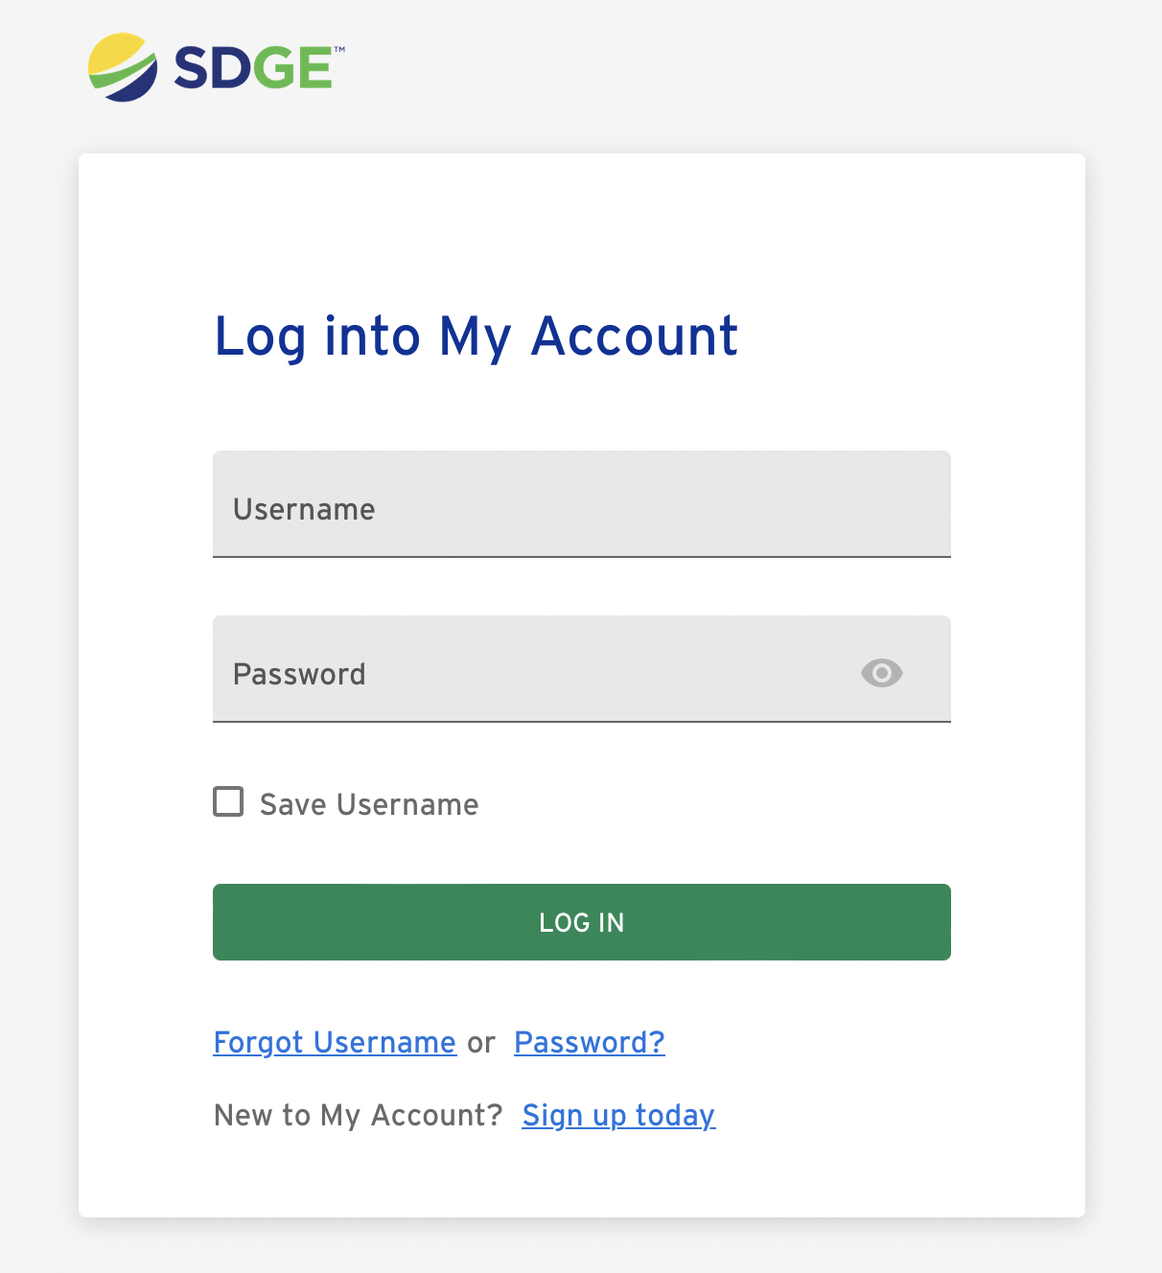Click the word 'Log' in the heading

click(260, 336)
